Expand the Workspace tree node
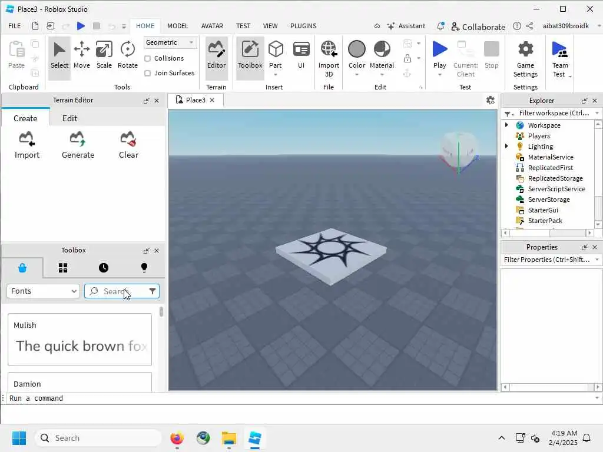Image resolution: width=603 pixels, height=452 pixels. [506, 125]
